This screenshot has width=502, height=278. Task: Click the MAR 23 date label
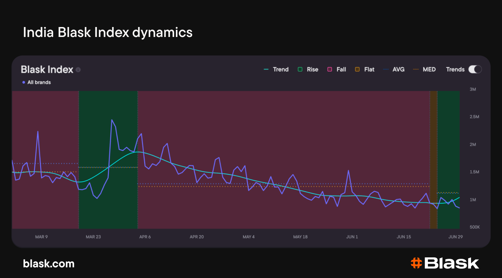(93, 237)
